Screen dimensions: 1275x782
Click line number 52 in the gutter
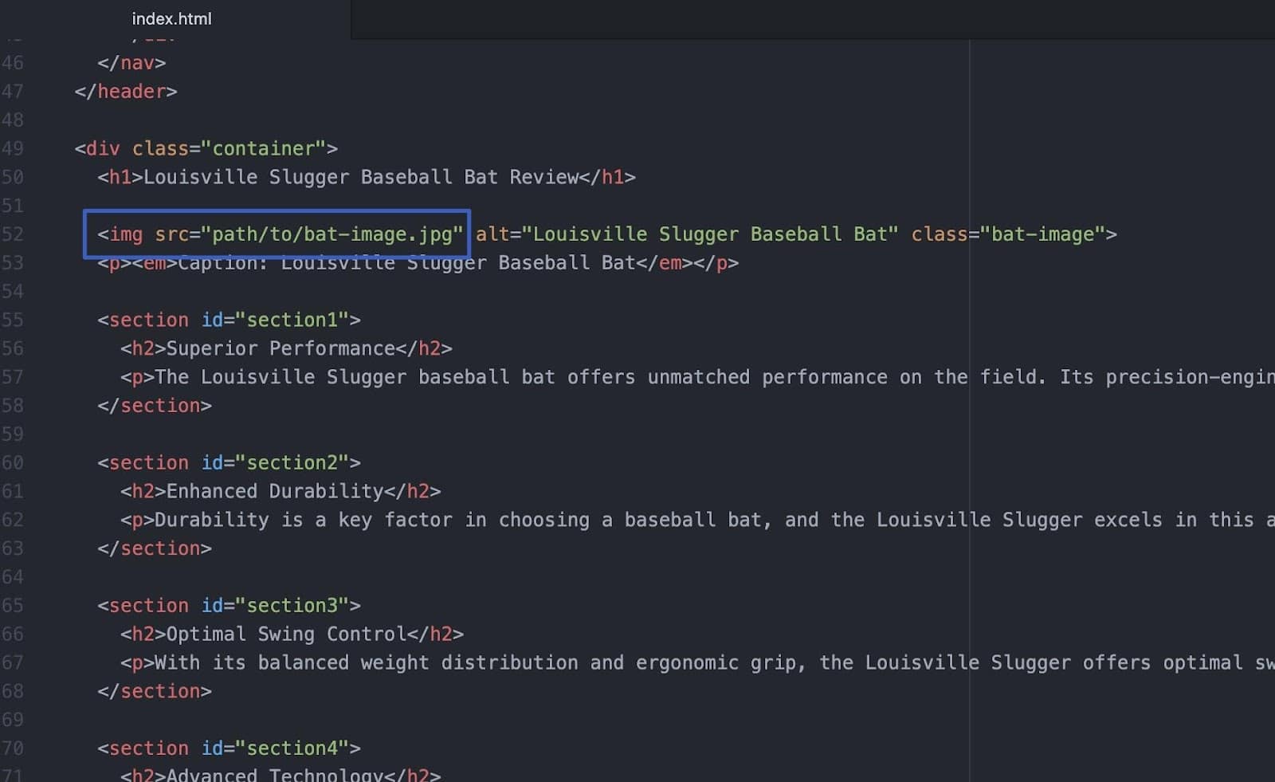pos(14,234)
